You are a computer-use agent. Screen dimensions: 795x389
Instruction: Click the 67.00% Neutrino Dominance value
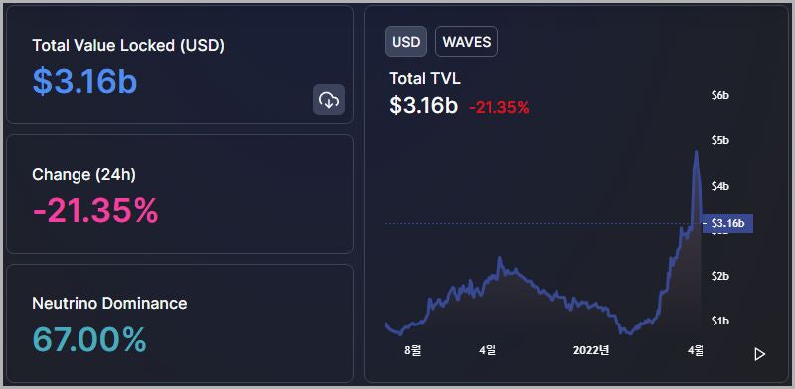(x=89, y=339)
